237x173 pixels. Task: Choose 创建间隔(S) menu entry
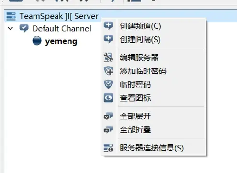(140, 39)
